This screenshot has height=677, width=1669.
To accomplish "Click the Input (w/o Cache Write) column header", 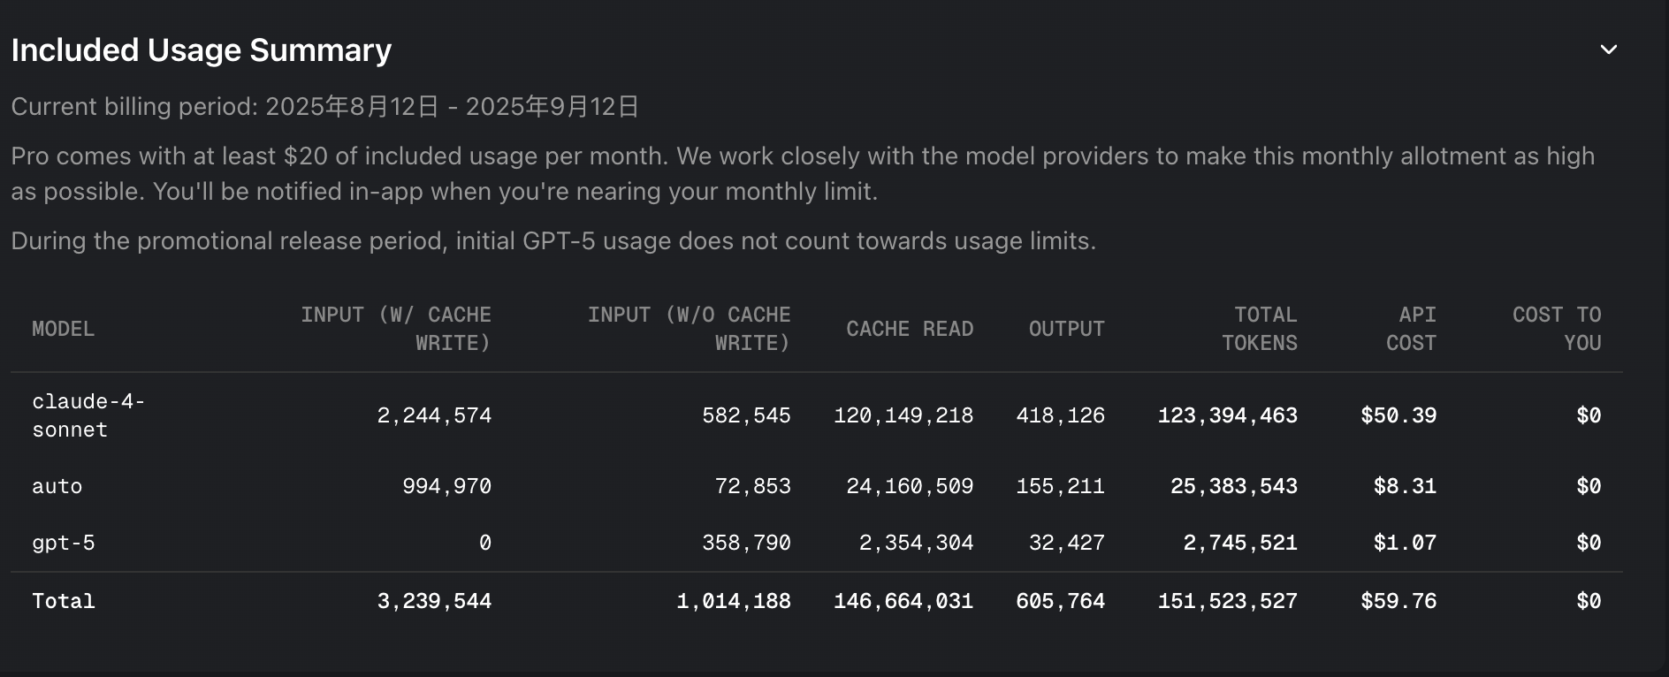I will (690, 329).
